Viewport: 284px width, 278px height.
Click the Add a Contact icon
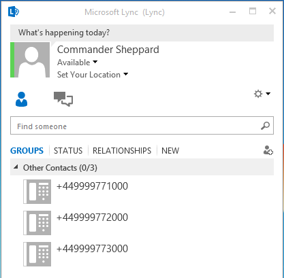[x=268, y=150]
